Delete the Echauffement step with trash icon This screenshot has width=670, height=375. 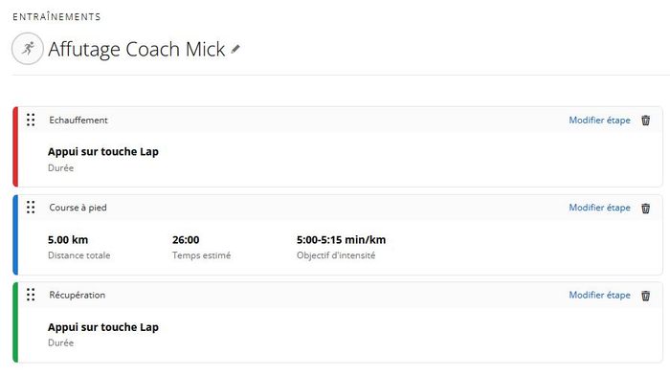click(646, 120)
